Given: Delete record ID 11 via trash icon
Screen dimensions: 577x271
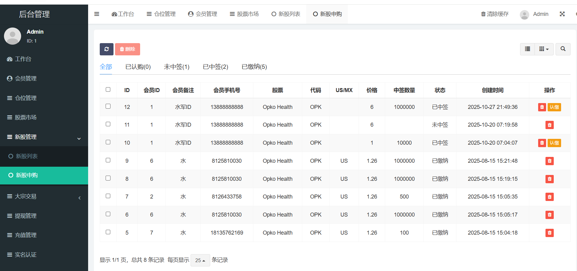Looking at the screenshot, I should (x=549, y=125).
